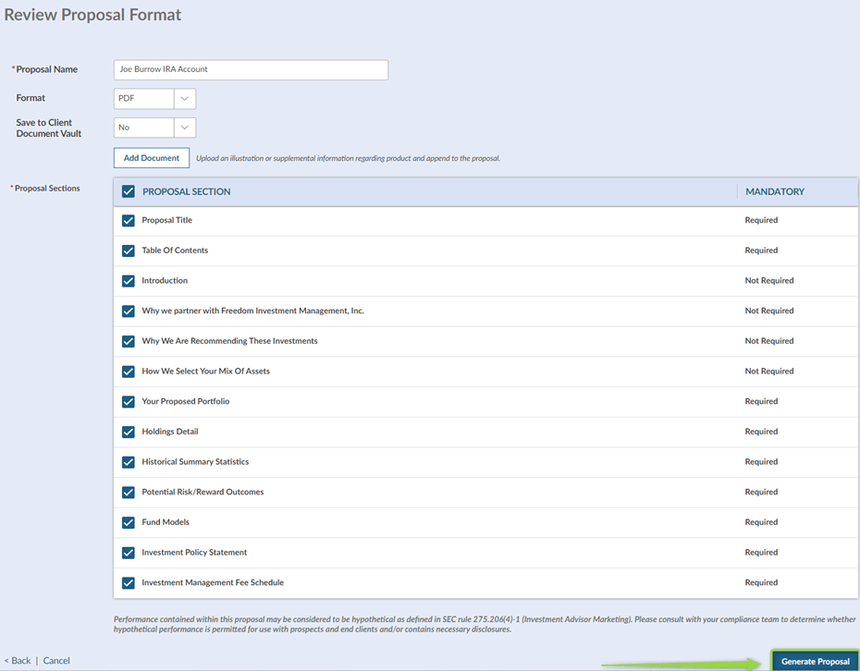The height and width of the screenshot is (671, 860).
Task: Click the Cancel link
Action: [56, 660]
